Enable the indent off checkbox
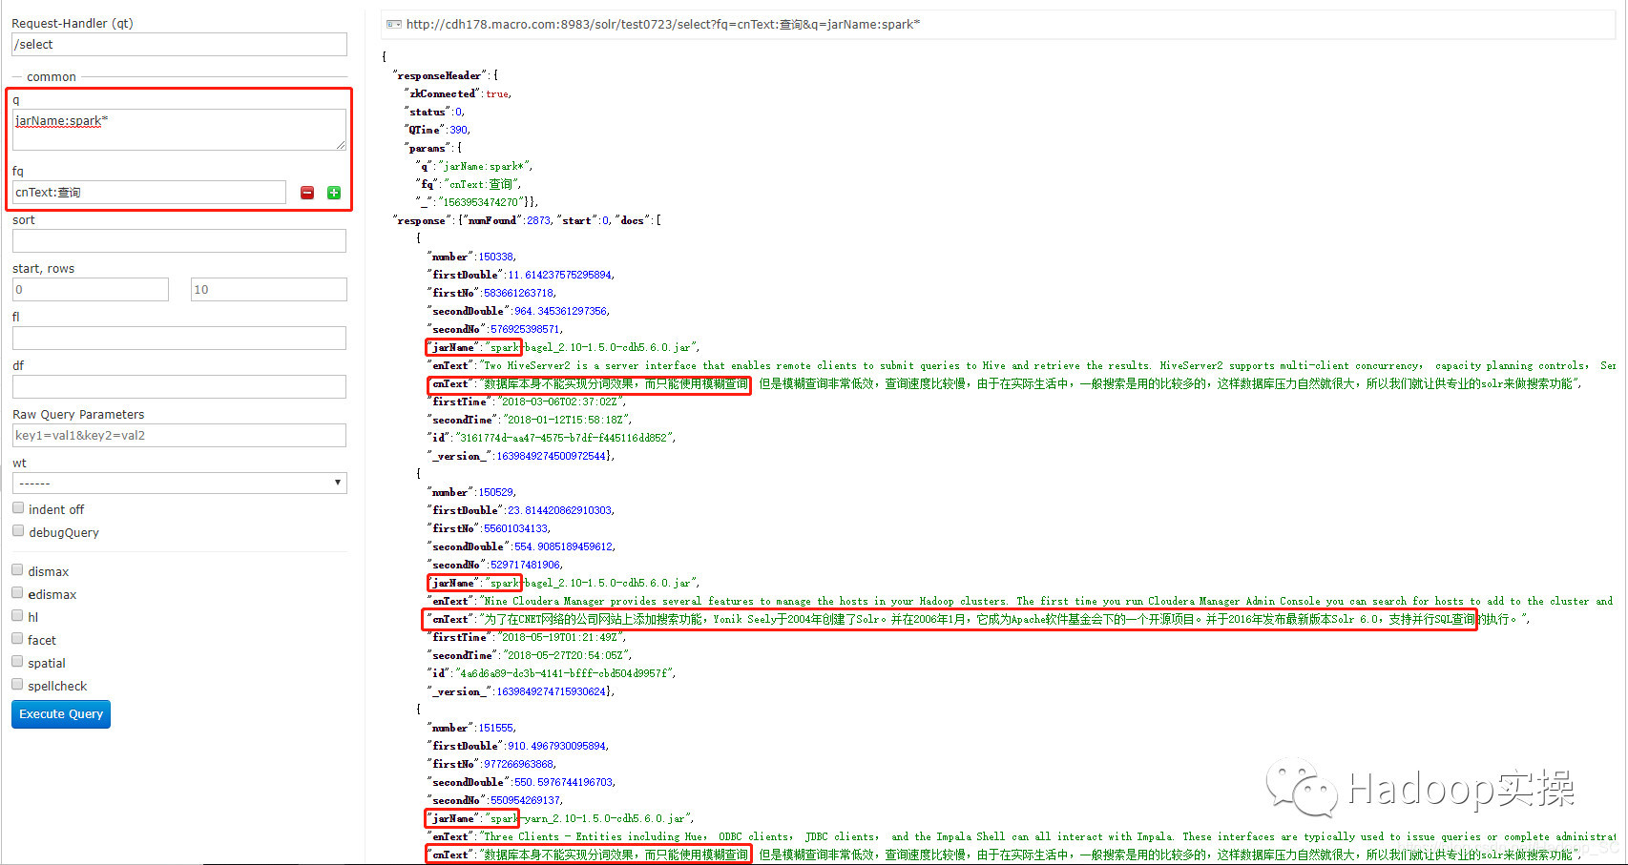This screenshot has height=865, width=1628. click(x=18, y=508)
